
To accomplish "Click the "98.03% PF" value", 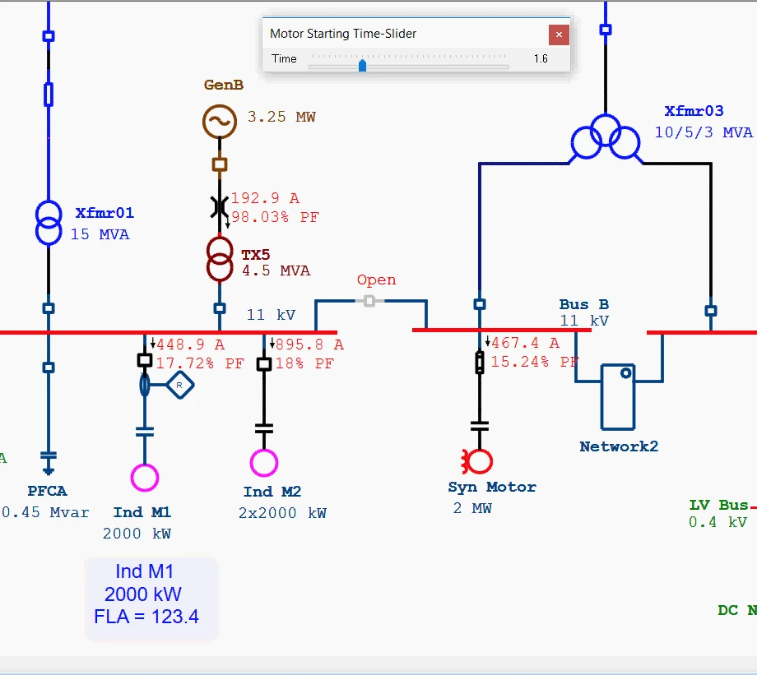I will [x=275, y=216].
